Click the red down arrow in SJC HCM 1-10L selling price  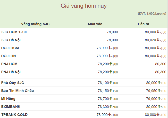coord(158,32)
